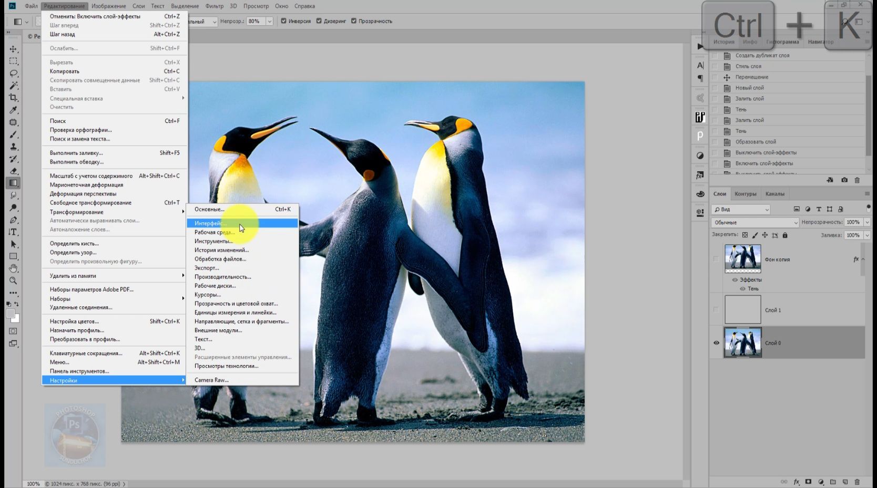
Task: Select the Zoom tool
Action: point(13,281)
